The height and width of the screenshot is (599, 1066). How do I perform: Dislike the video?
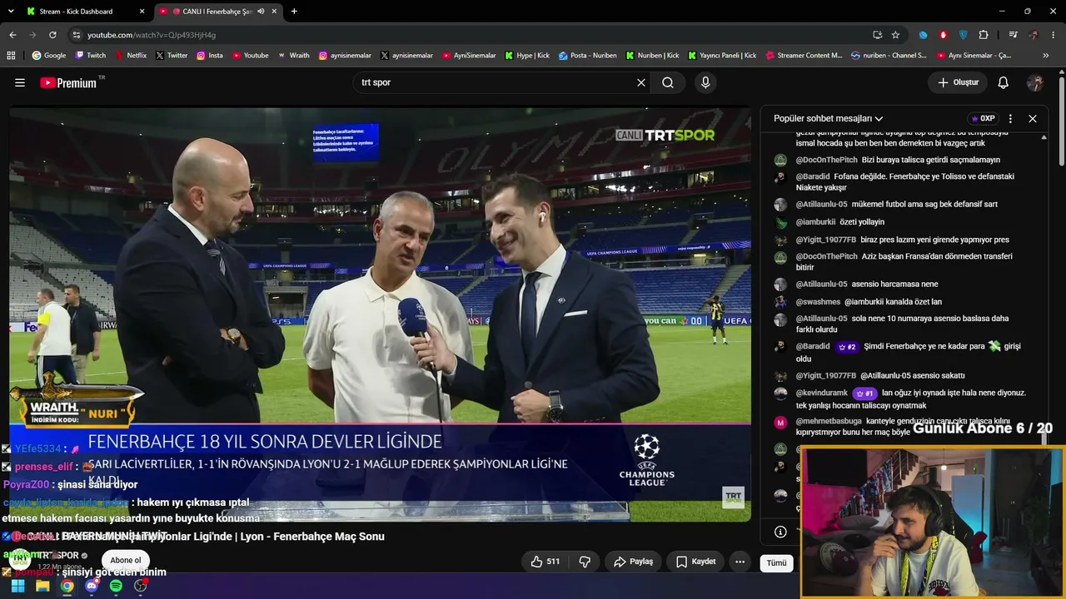pyautogui.click(x=585, y=562)
